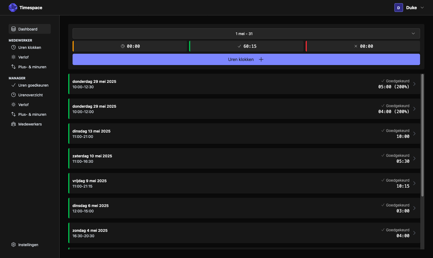433x258 pixels.
Task: Open Uren goedkeuren via the checkmark icon
Action: click(13, 85)
